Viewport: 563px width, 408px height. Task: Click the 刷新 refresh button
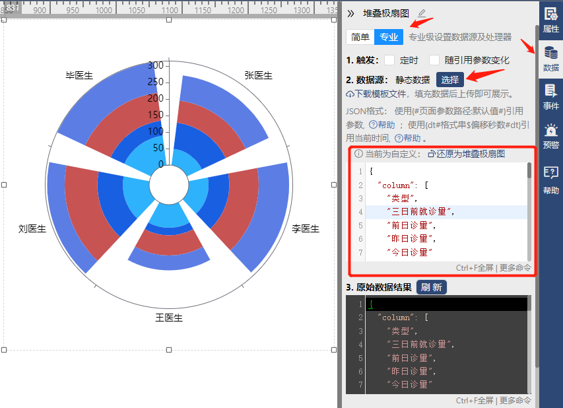(431, 287)
